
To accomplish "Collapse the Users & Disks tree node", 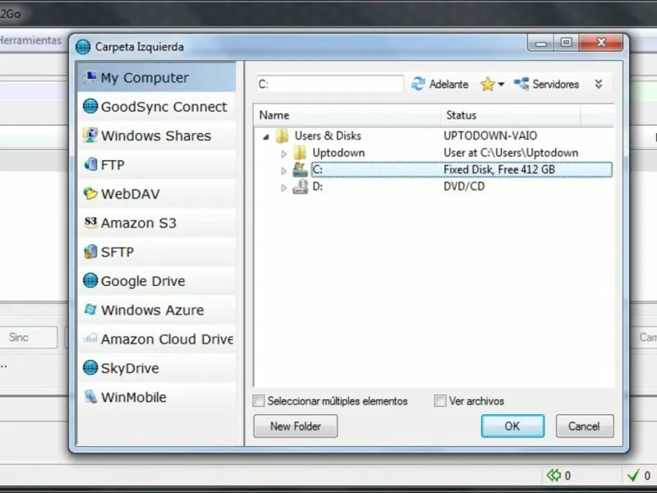I will tap(265, 136).
